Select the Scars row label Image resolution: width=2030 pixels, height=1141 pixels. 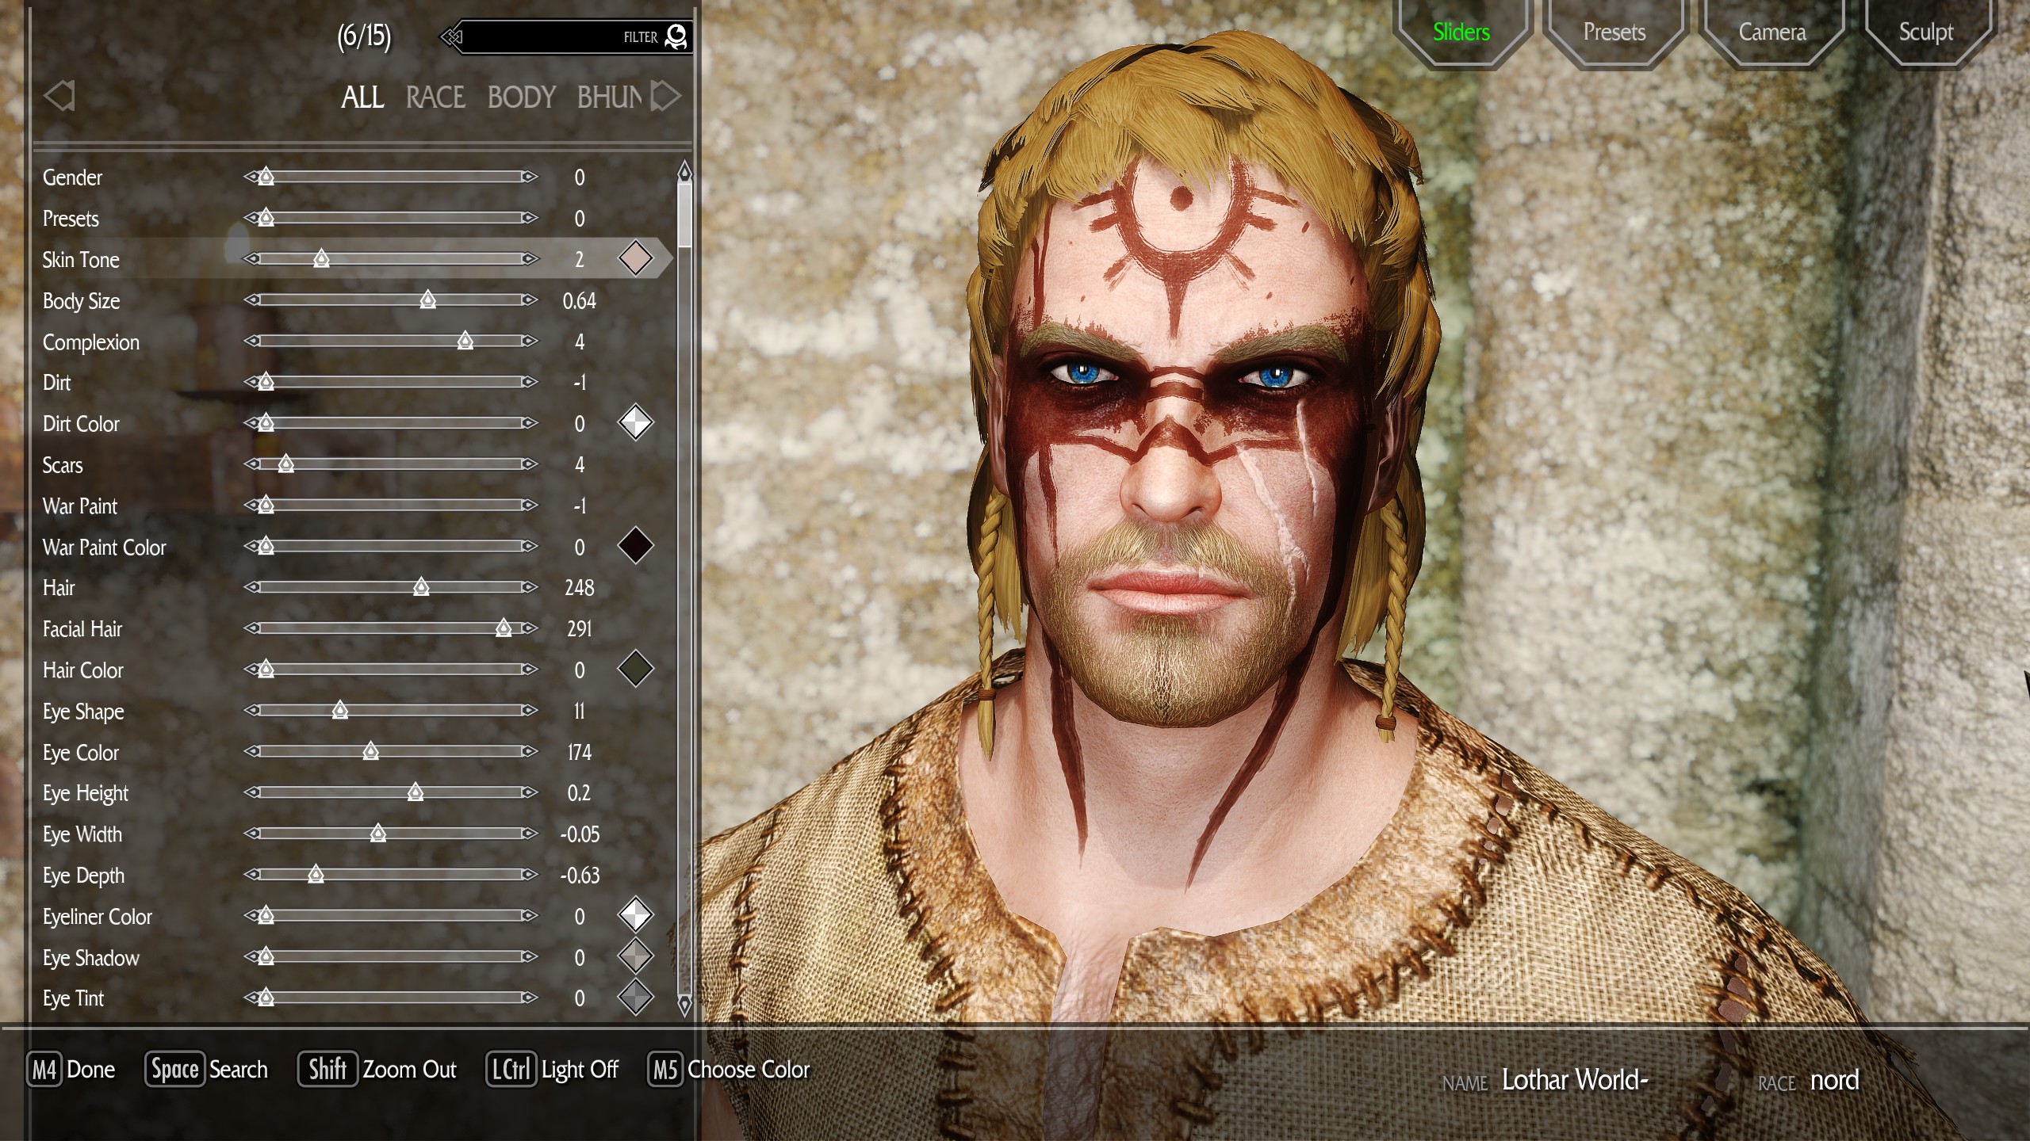(x=63, y=465)
